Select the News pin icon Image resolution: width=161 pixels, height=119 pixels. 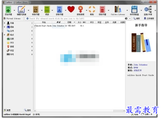coord(8,47)
